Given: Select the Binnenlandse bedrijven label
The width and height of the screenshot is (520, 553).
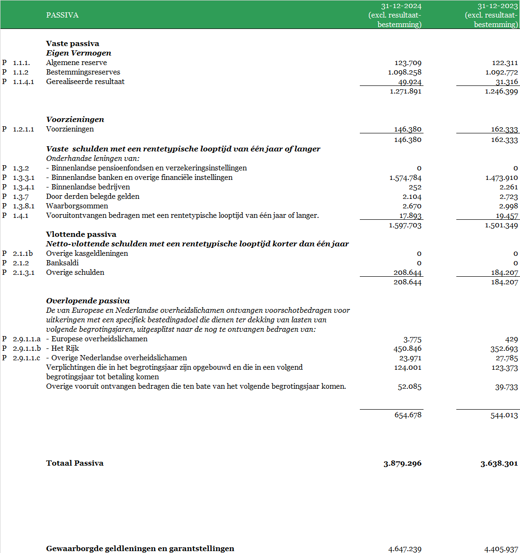Looking at the screenshot, I should [x=88, y=187].
